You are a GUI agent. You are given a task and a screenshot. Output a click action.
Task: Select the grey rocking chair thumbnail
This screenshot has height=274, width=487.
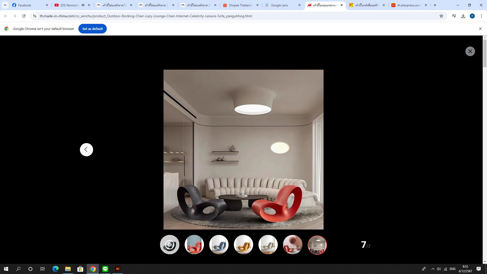click(x=268, y=245)
